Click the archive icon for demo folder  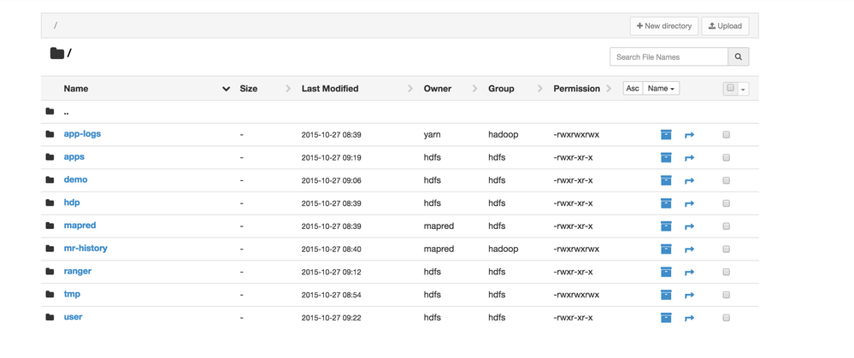[666, 180]
